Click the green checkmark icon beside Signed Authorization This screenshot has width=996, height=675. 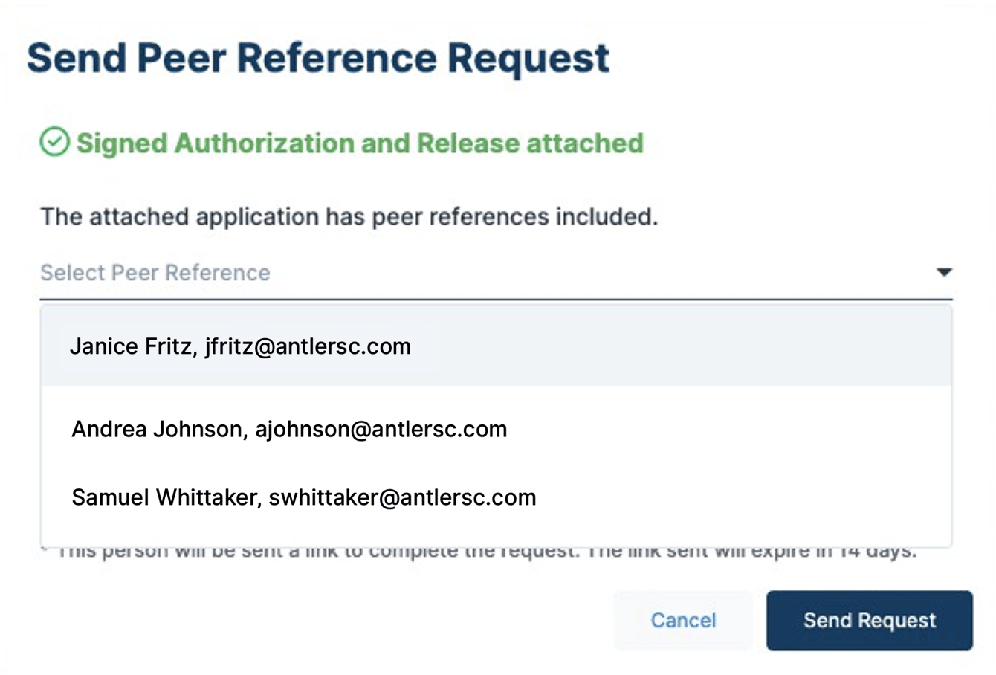click(x=55, y=142)
